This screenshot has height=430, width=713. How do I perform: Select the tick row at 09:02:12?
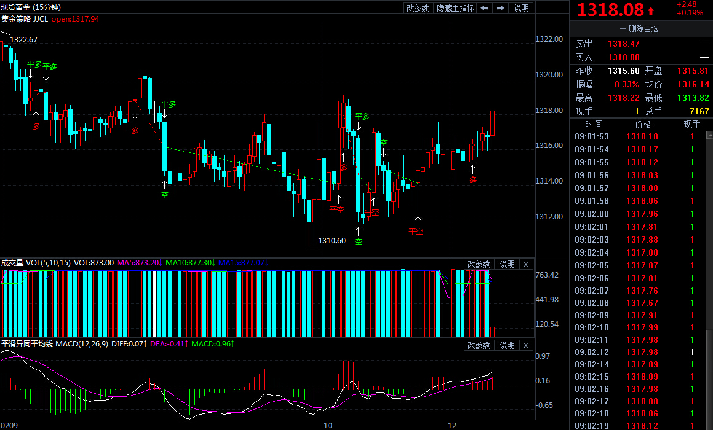click(637, 352)
